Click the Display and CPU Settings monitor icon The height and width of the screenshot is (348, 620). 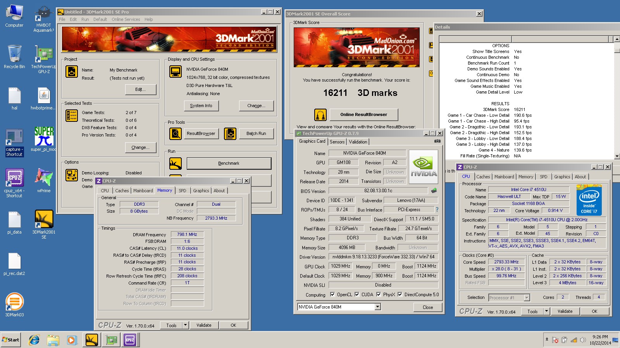pos(176,72)
